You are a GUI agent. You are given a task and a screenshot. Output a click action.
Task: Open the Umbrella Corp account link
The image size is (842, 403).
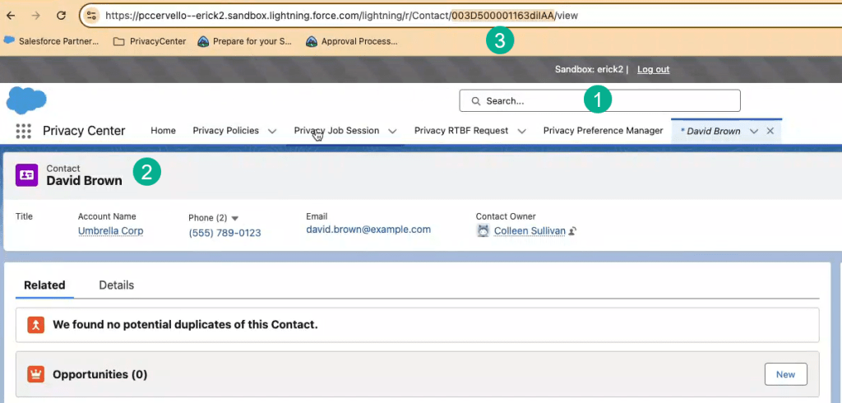point(110,231)
